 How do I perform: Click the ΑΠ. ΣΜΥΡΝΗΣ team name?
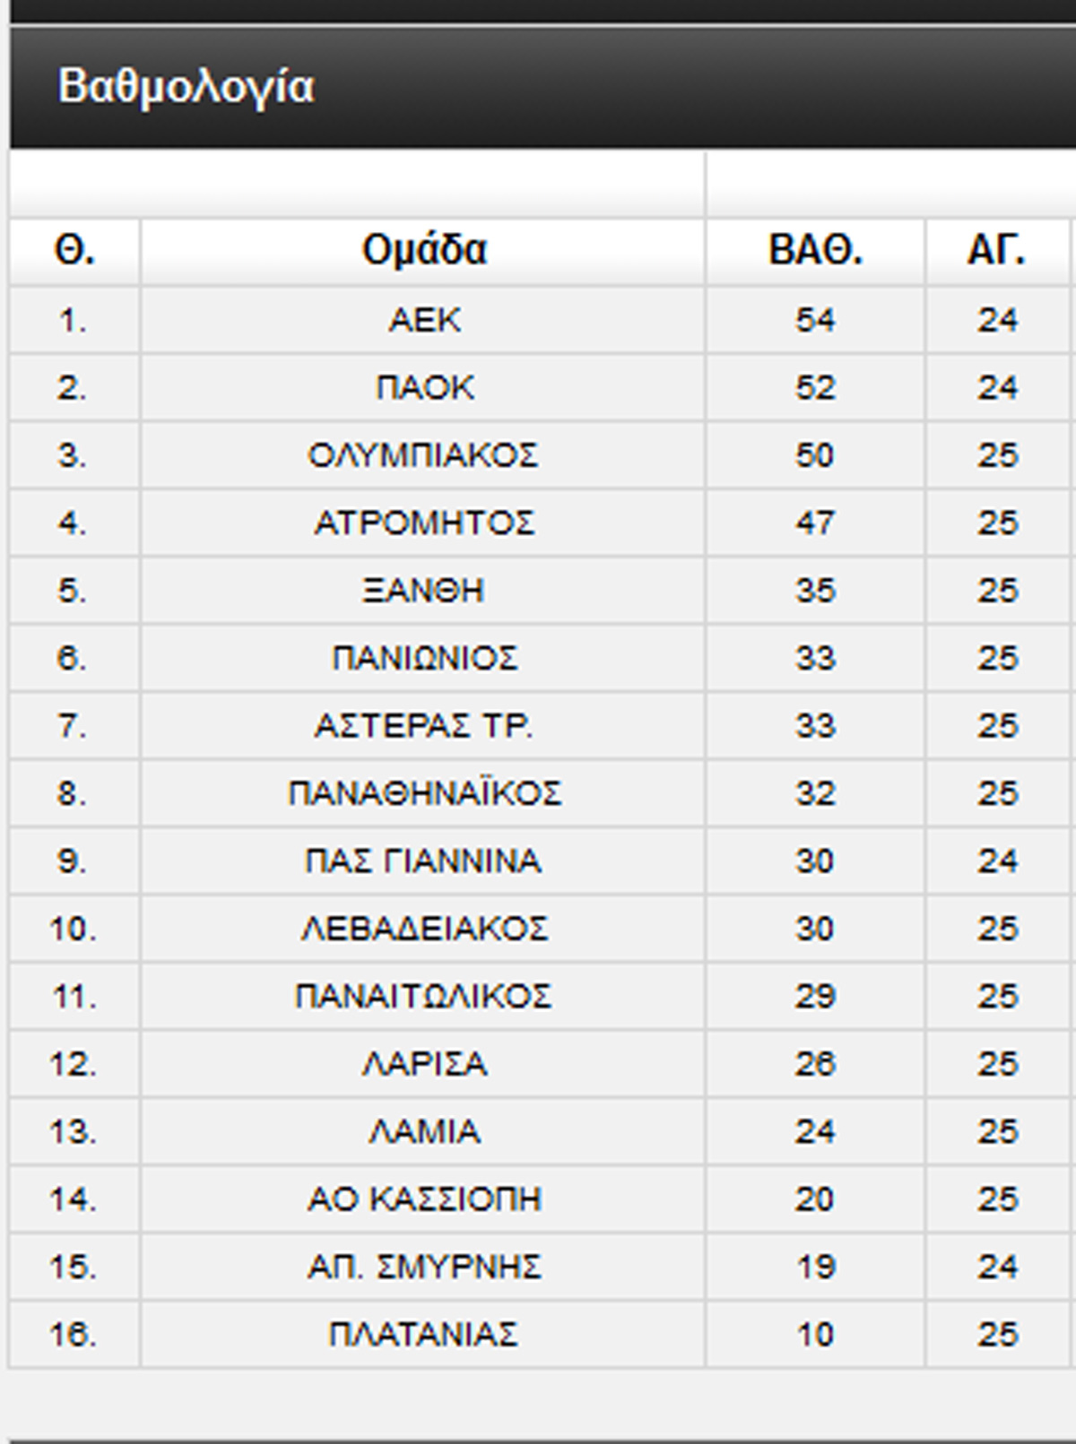pos(423,1267)
